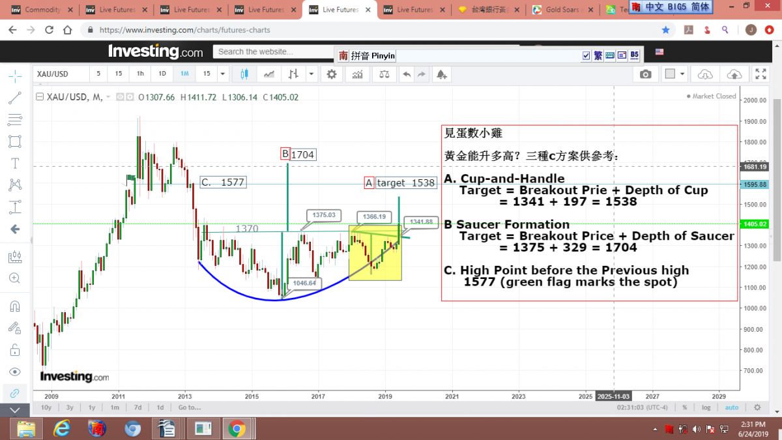
Task: Select the rectangle shapes tool
Action: (x=14, y=141)
